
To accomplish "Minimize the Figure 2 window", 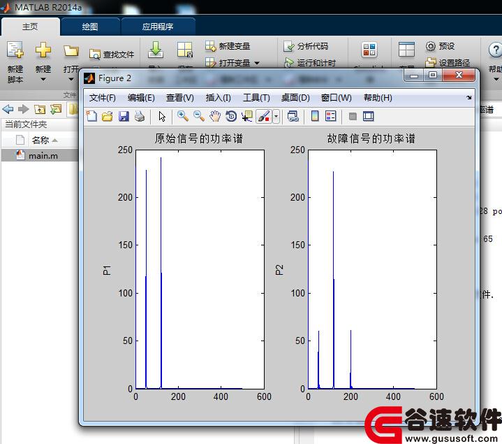I will [x=414, y=76].
